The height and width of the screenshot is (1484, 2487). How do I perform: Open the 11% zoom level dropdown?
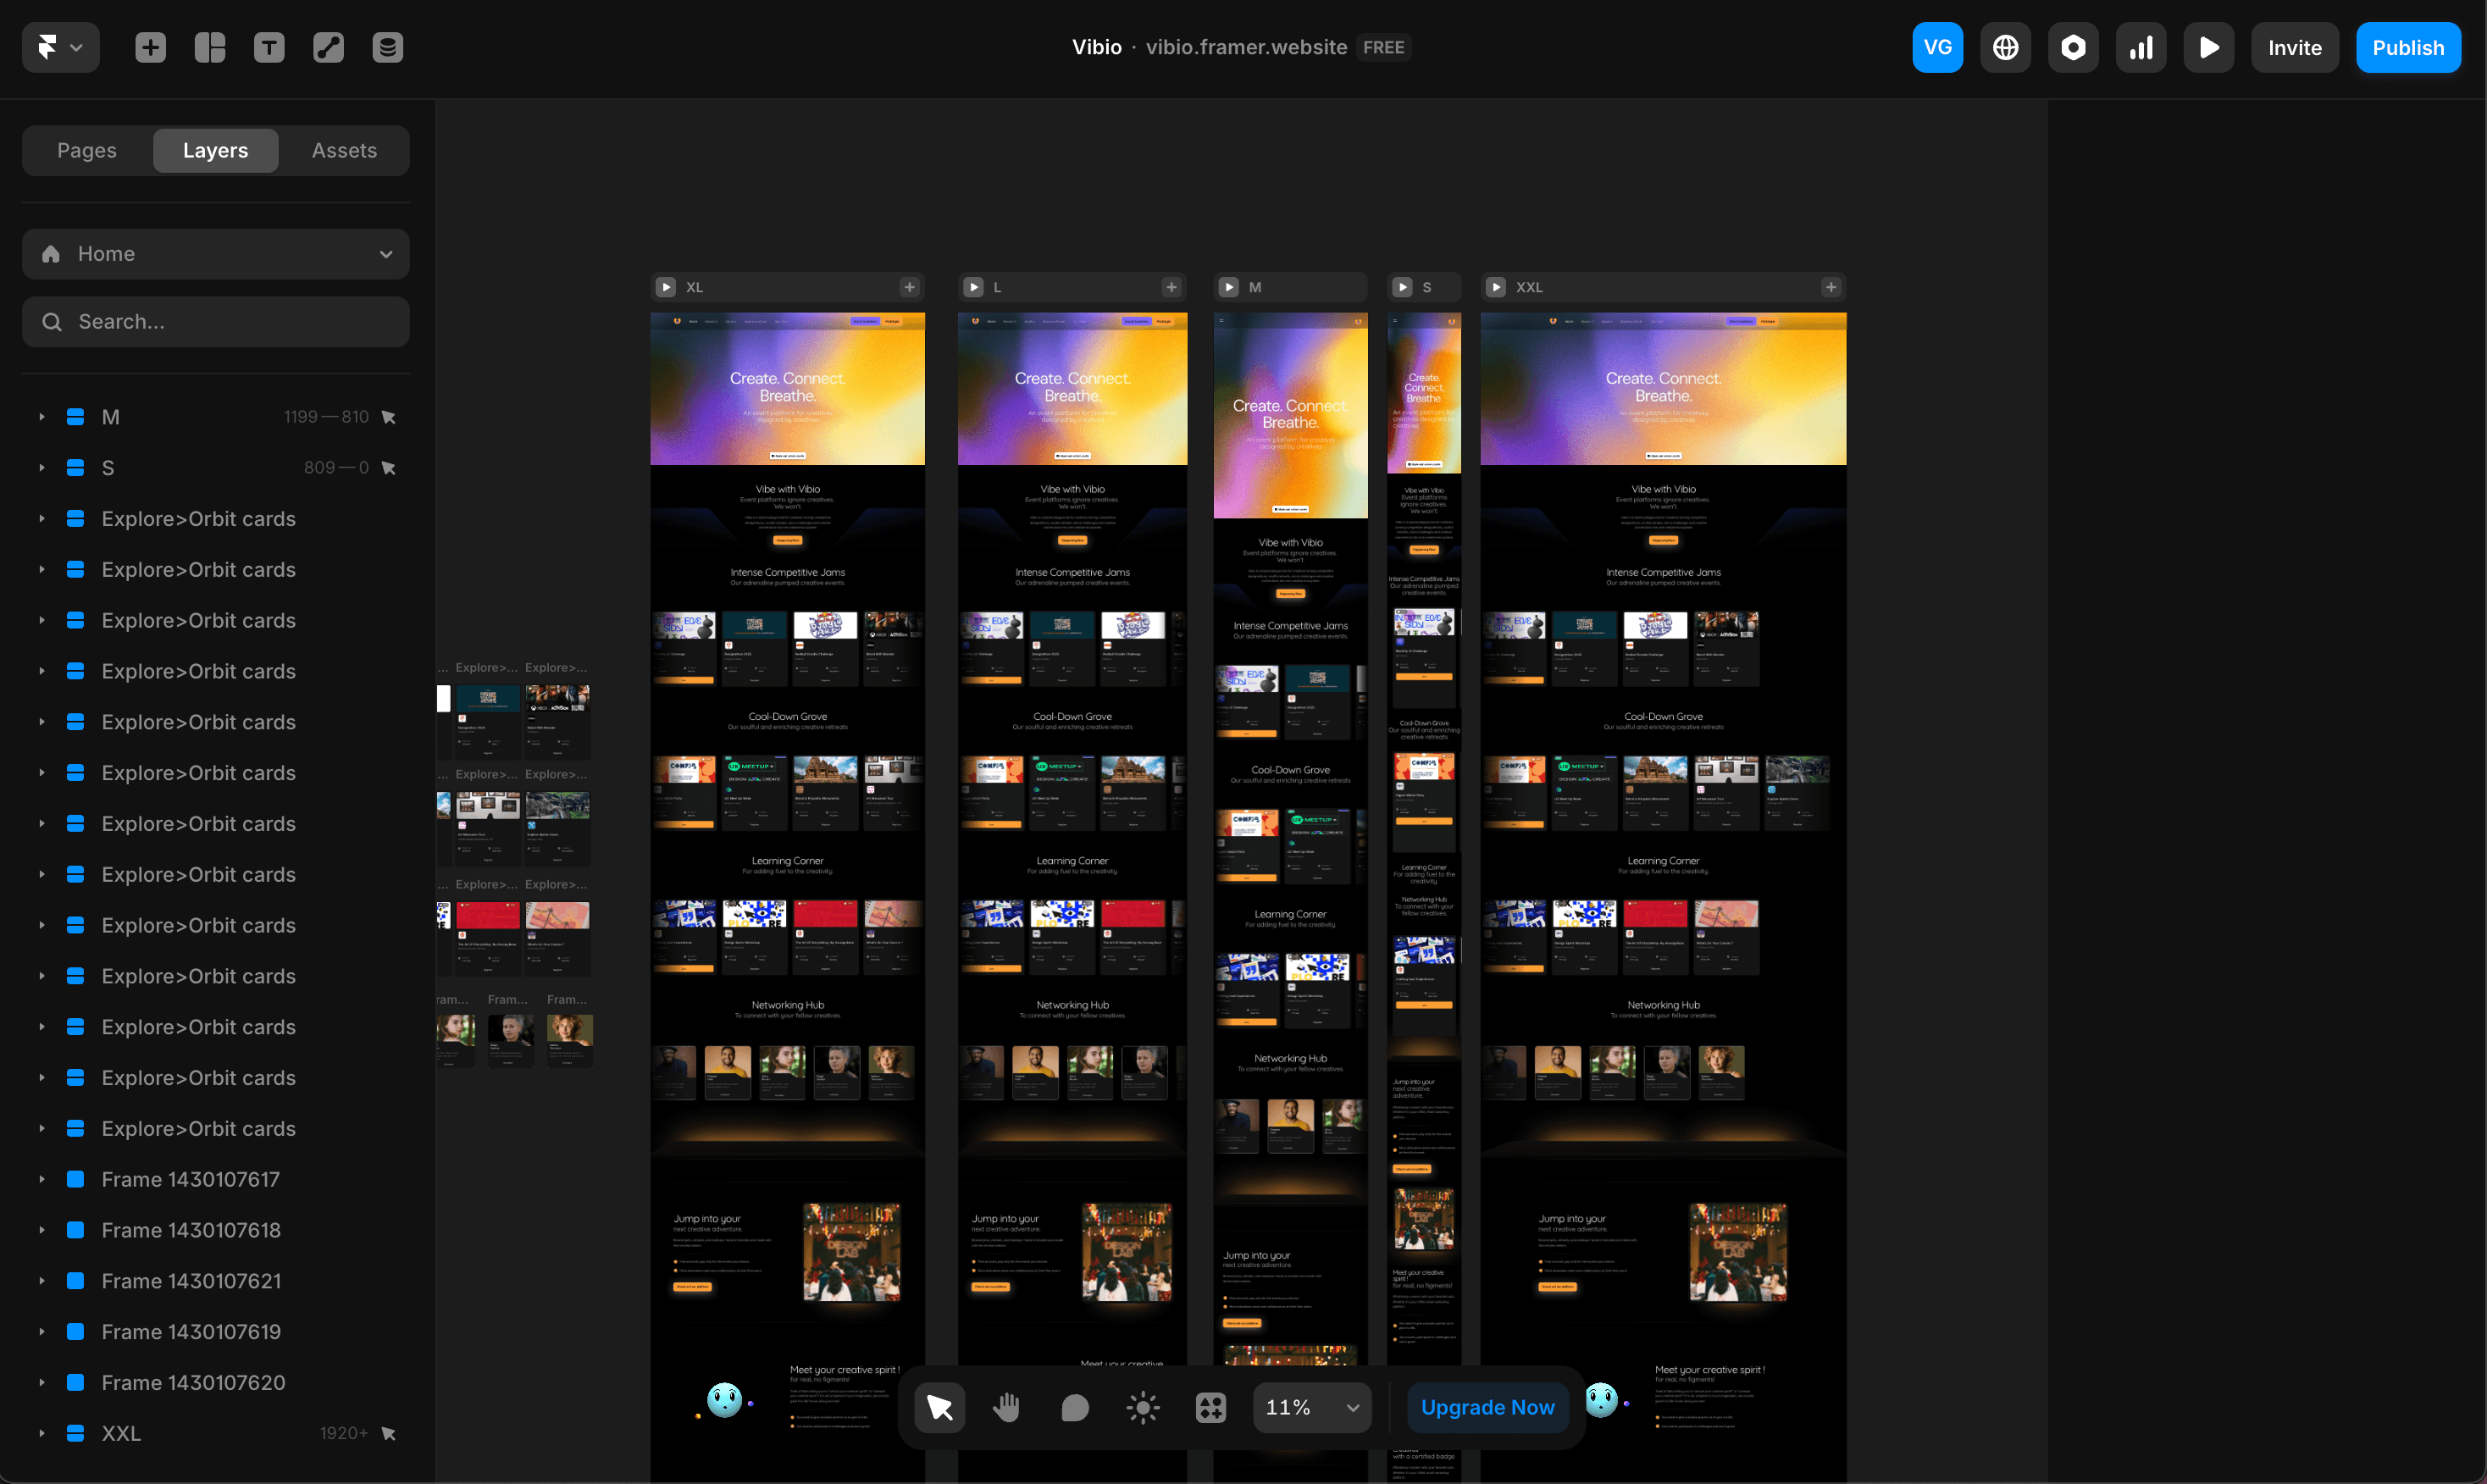click(x=1312, y=1408)
